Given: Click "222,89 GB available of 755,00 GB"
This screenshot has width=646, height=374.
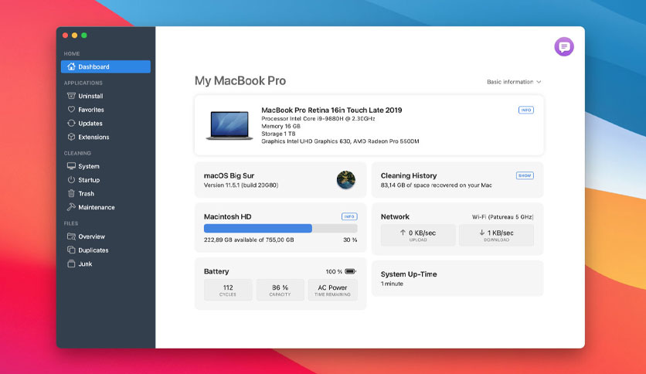Looking at the screenshot, I should click(249, 240).
